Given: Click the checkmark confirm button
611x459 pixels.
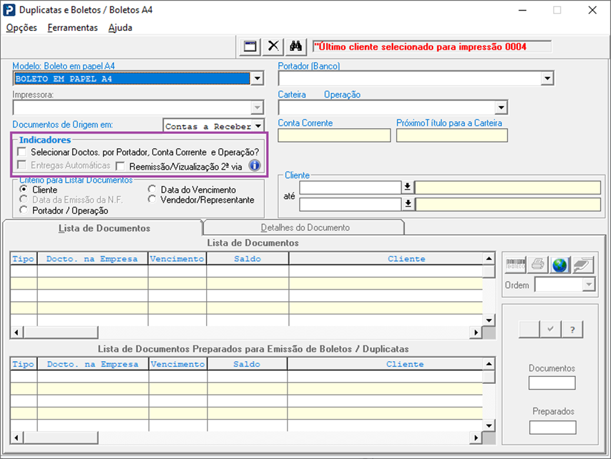Looking at the screenshot, I should point(550,329).
